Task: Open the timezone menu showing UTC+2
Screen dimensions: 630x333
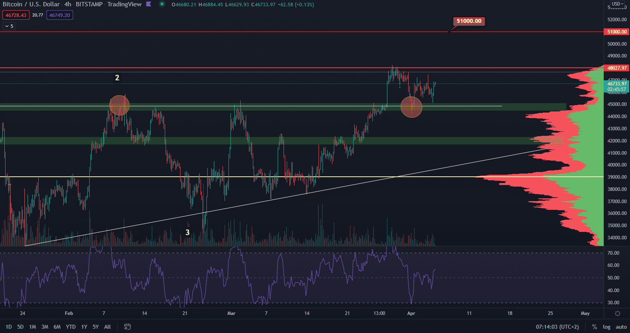Action: pyautogui.click(x=557, y=327)
